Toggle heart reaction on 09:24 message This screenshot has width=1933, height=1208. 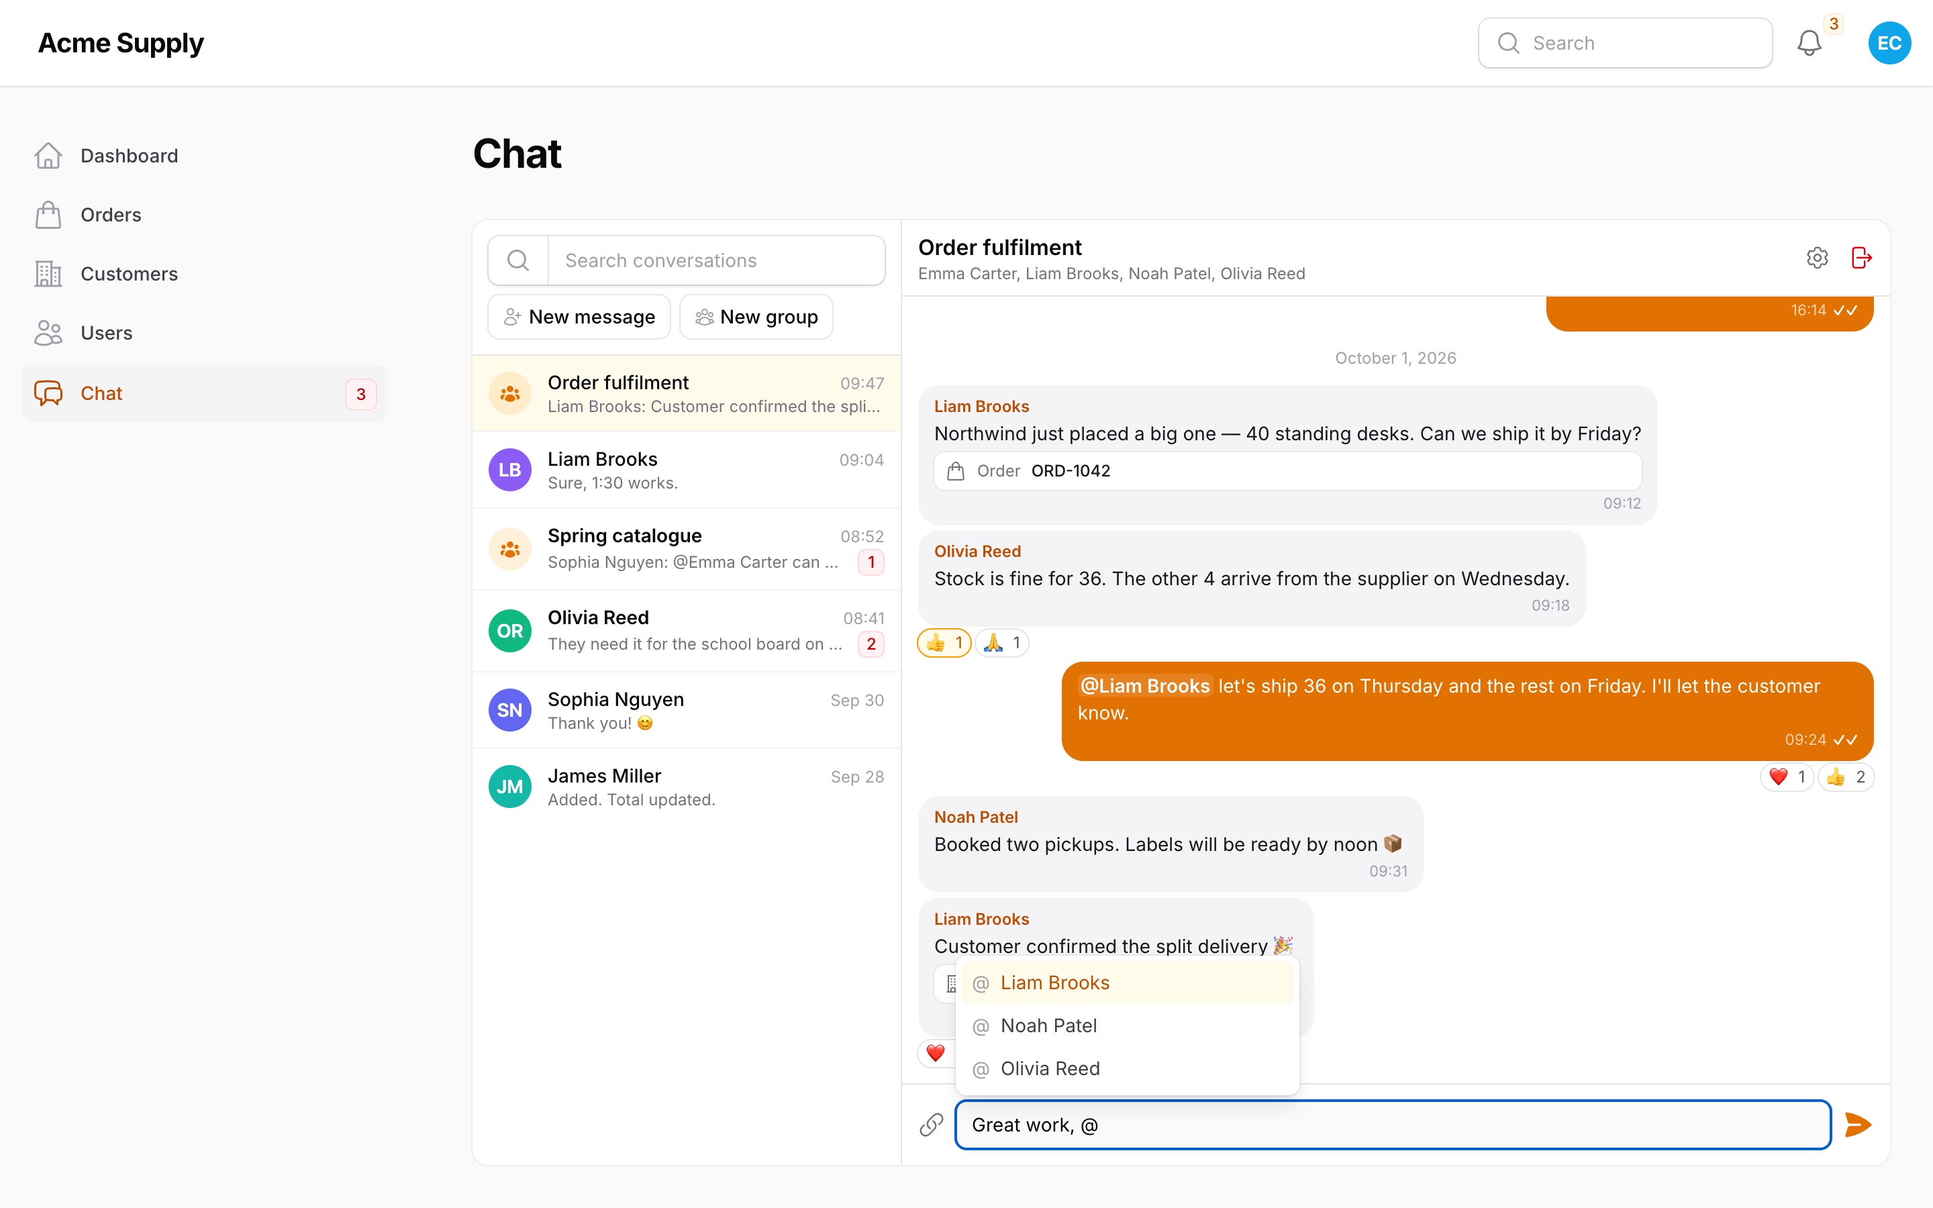1787,777
